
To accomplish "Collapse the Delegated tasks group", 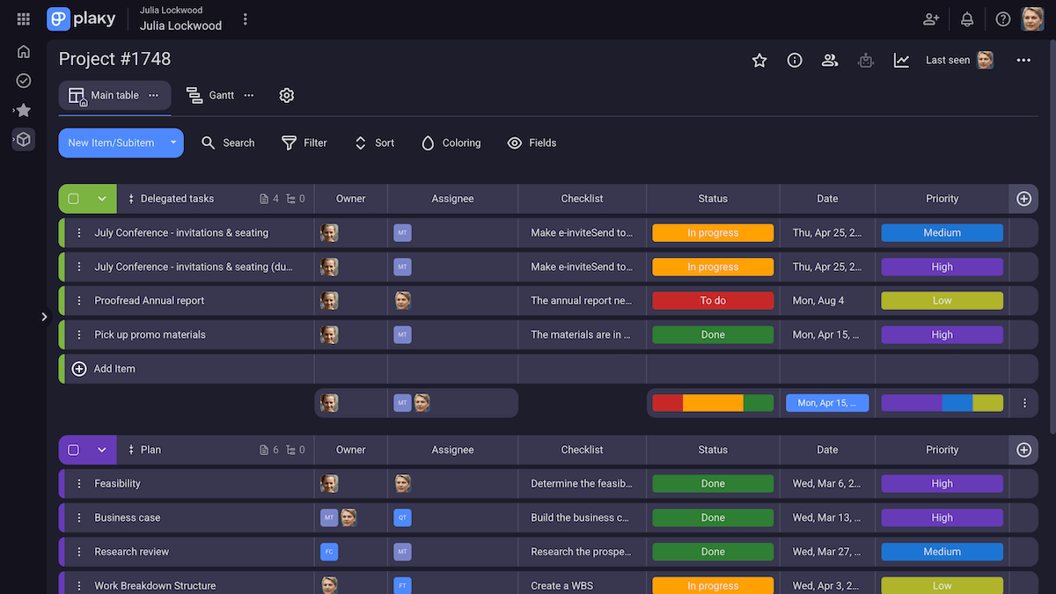I will tap(100, 199).
